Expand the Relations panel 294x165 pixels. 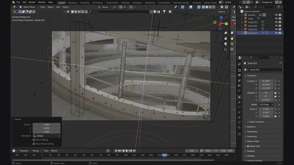[x=251, y=126]
